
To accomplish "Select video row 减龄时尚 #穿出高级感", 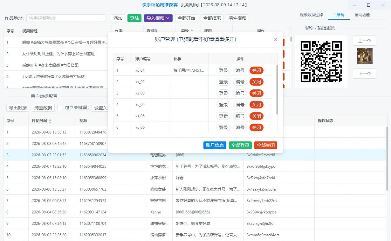I will coord(50,65).
